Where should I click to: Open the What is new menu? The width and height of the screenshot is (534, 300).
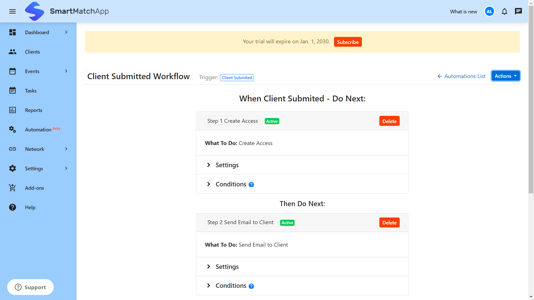pyautogui.click(x=463, y=11)
